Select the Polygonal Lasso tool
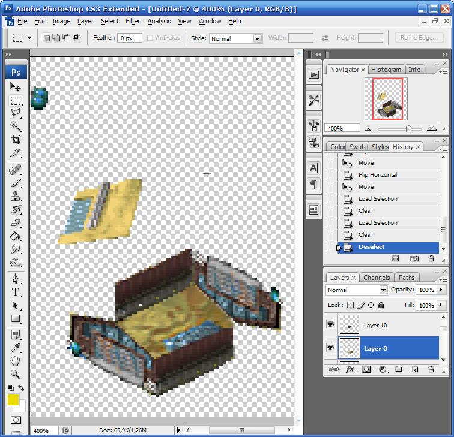This screenshot has width=454, height=437. point(16,113)
